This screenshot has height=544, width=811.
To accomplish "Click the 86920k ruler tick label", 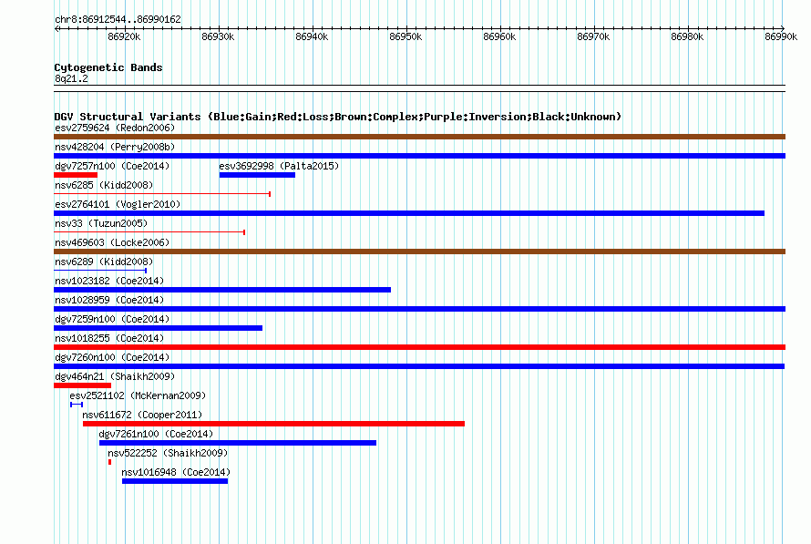I will [124, 36].
